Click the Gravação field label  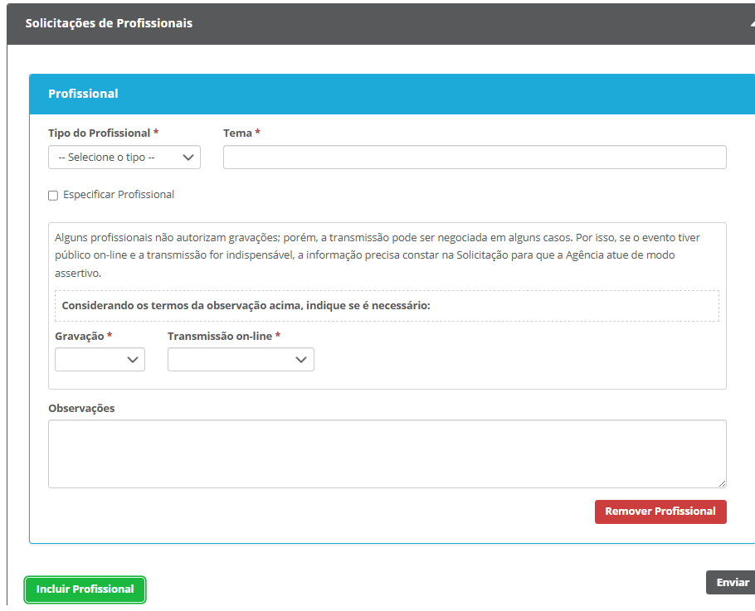click(80, 336)
